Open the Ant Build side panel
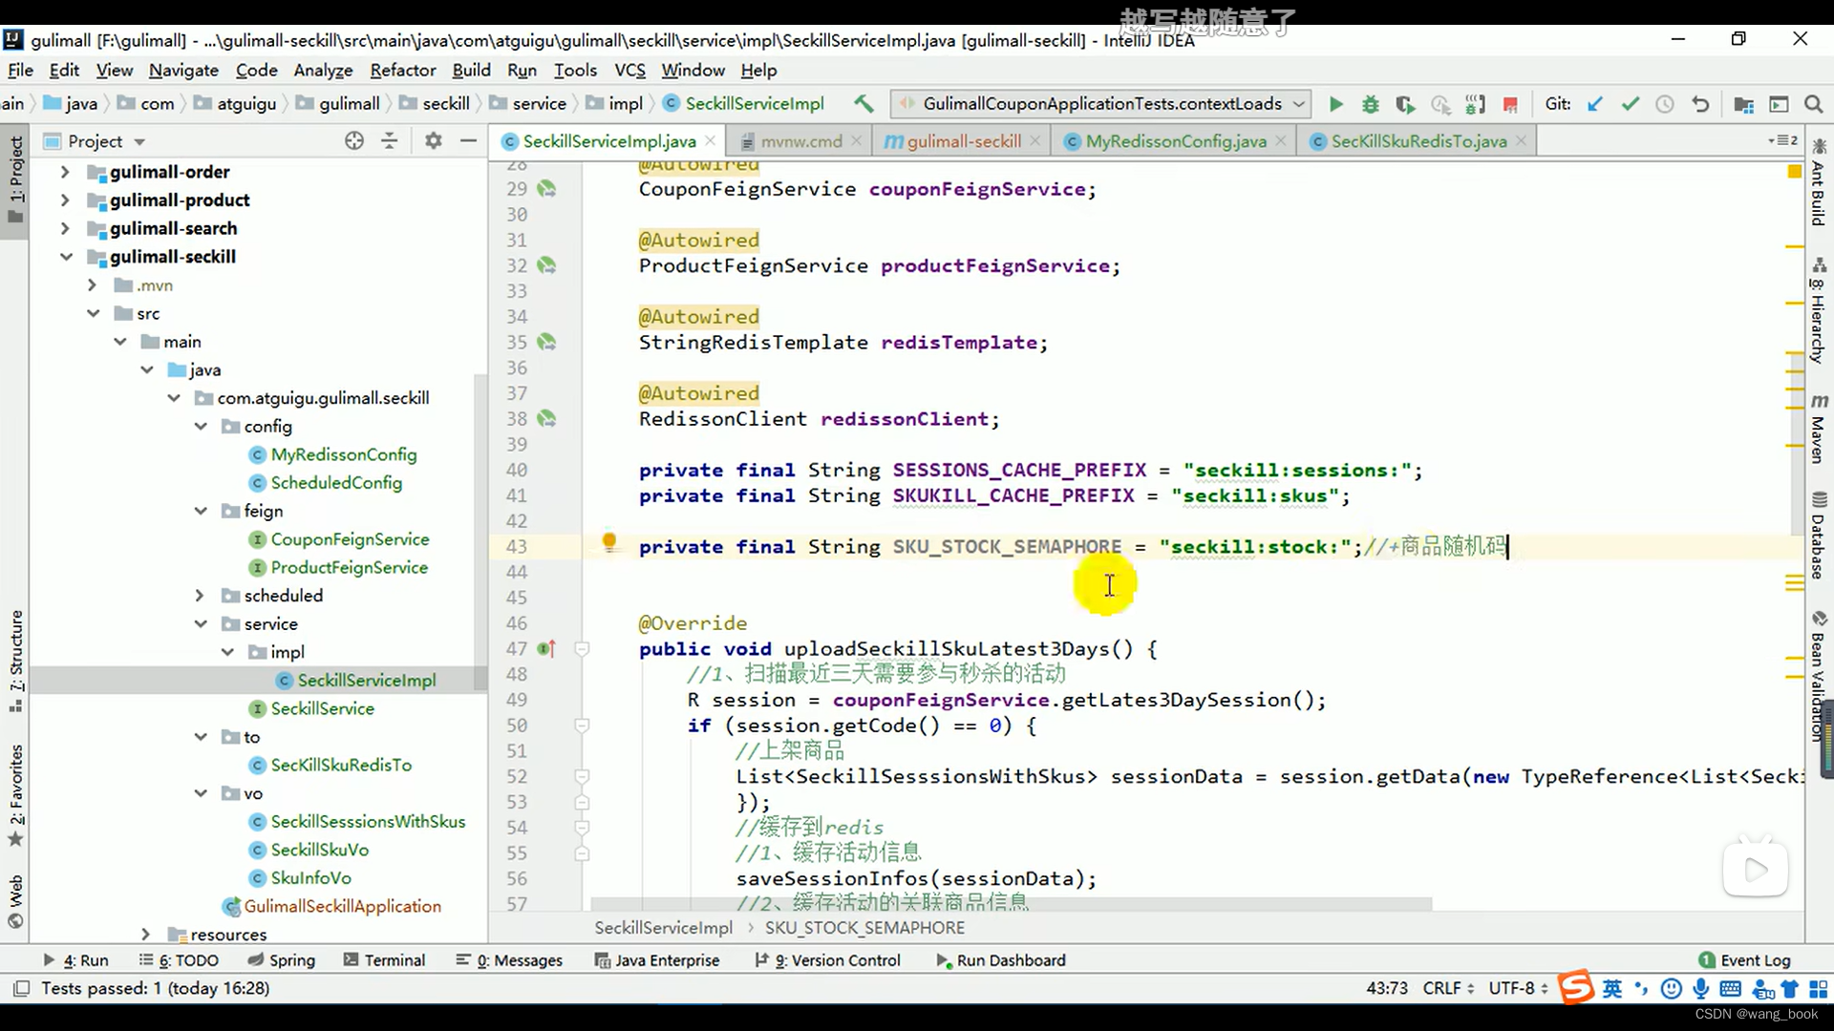 (x=1819, y=182)
